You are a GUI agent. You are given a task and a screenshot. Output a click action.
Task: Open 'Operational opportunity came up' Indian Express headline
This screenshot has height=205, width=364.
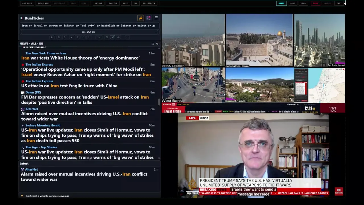pos(86,72)
